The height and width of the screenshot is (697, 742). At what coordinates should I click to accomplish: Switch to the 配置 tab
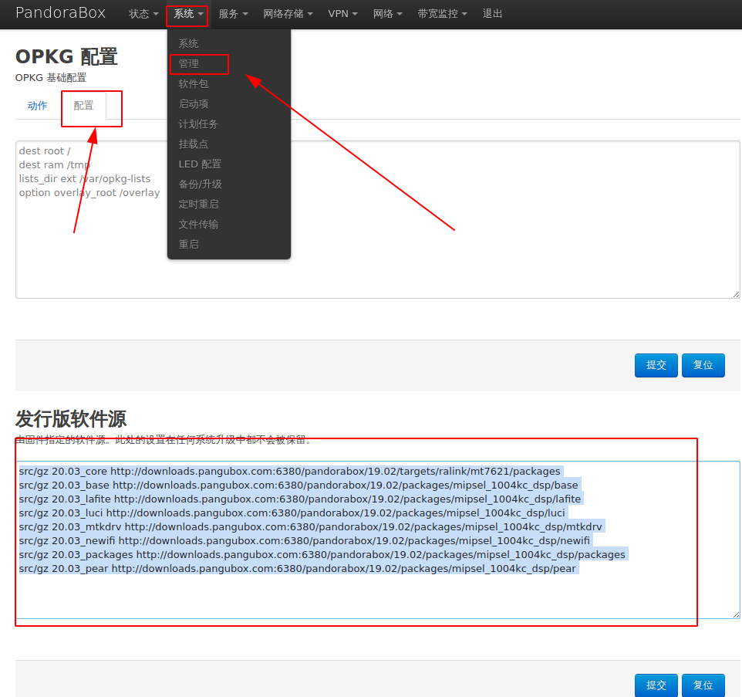coord(84,106)
